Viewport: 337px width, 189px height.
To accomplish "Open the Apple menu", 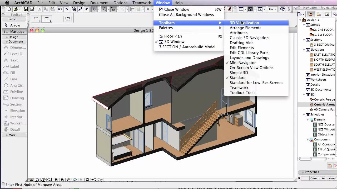I will 7,3.
